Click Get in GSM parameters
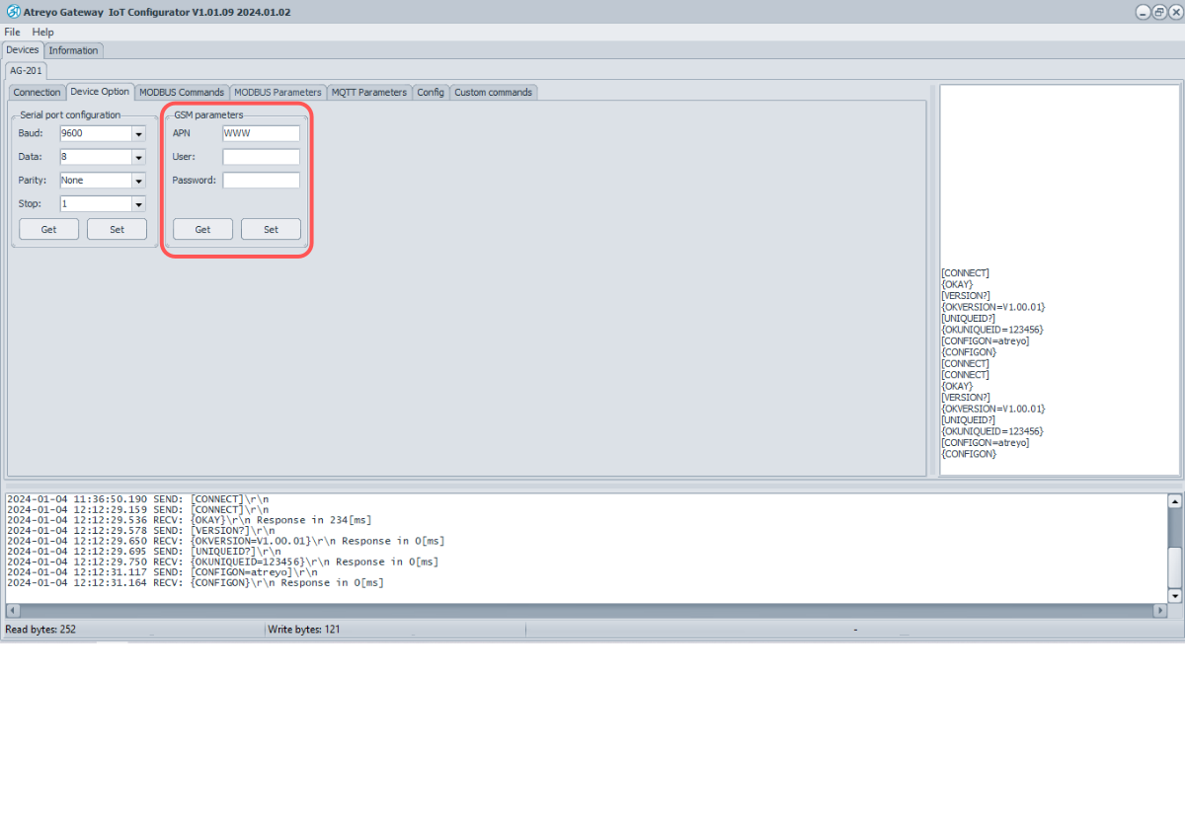This screenshot has height=825, width=1185. (x=202, y=229)
